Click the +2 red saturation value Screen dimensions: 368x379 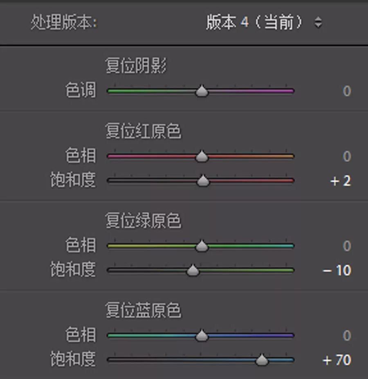click(x=341, y=181)
